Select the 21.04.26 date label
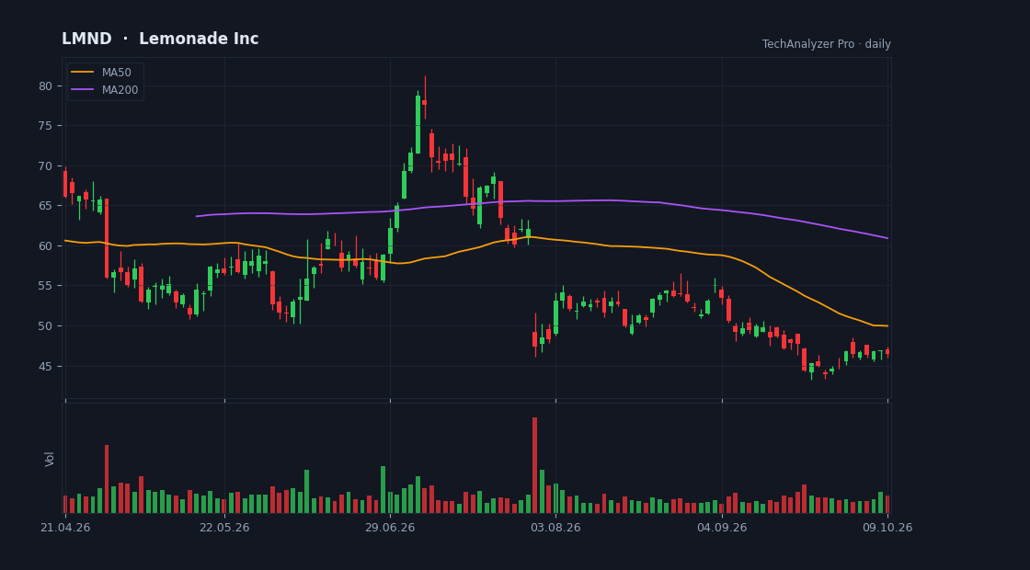 coord(65,528)
